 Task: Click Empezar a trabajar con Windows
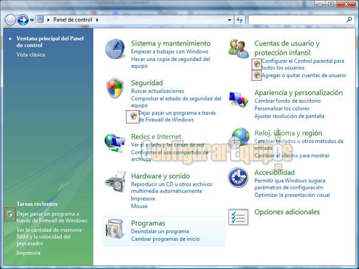click(170, 51)
